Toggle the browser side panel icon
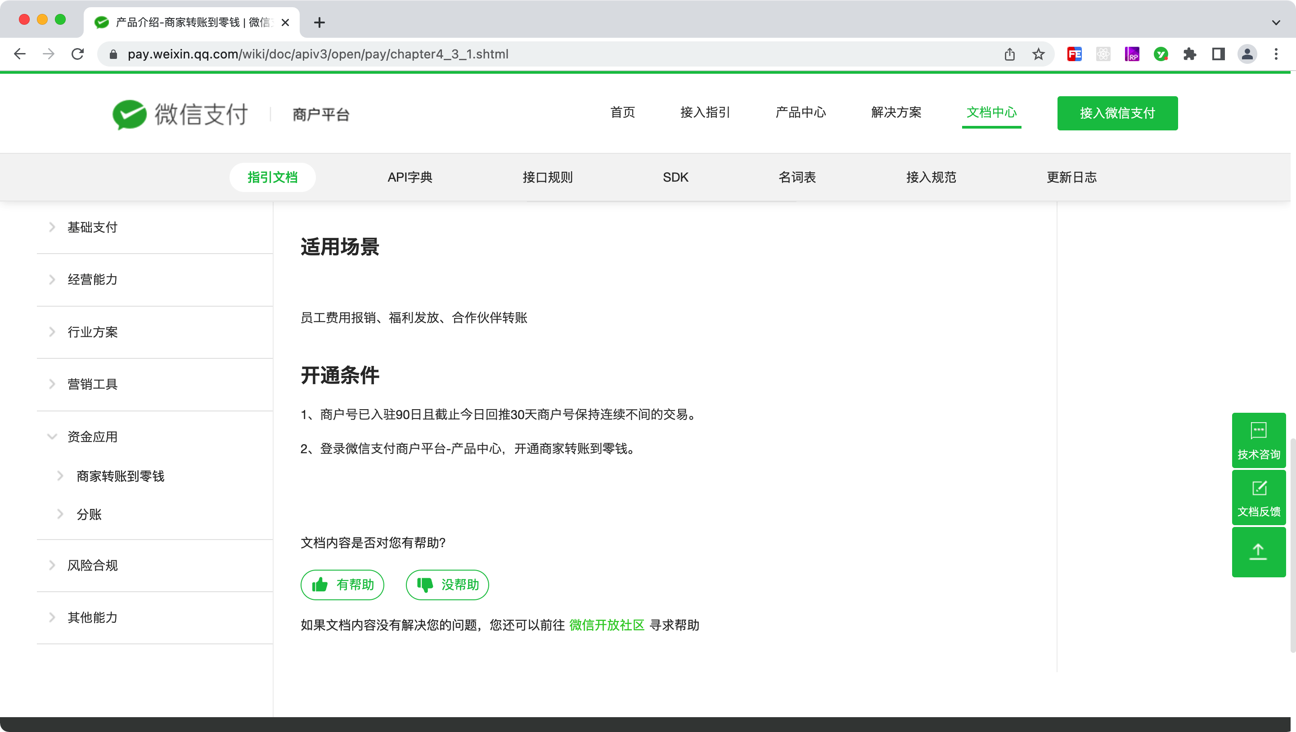This screenshot has width=1296, height=732. coord(1218,54)
